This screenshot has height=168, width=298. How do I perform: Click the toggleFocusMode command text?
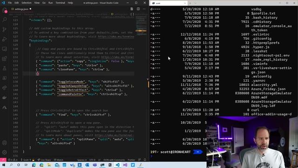click(x=71, y=82)
